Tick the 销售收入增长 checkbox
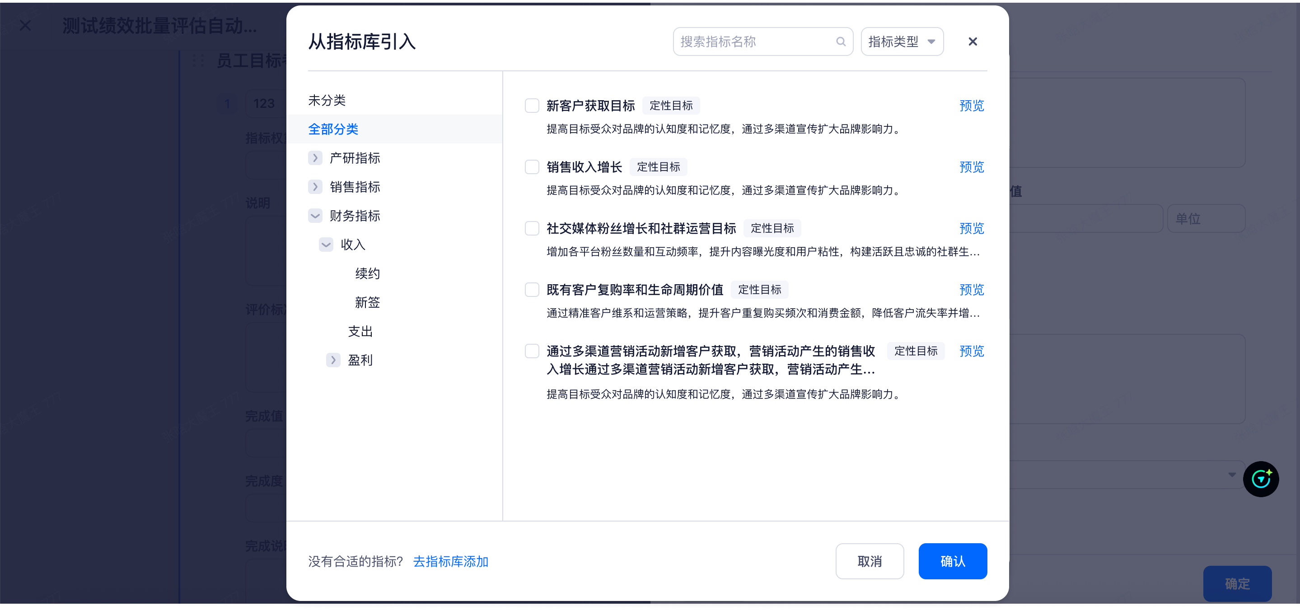The image size is (1300, 610). (x=532, y=167)
